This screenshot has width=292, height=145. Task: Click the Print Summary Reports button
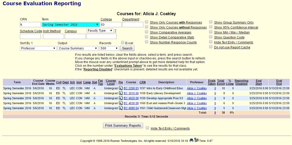click(x=123, y=126)
